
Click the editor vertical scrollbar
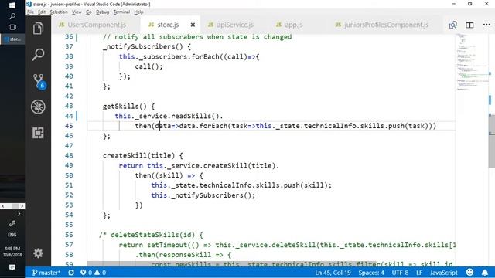[x=492, y=141]
